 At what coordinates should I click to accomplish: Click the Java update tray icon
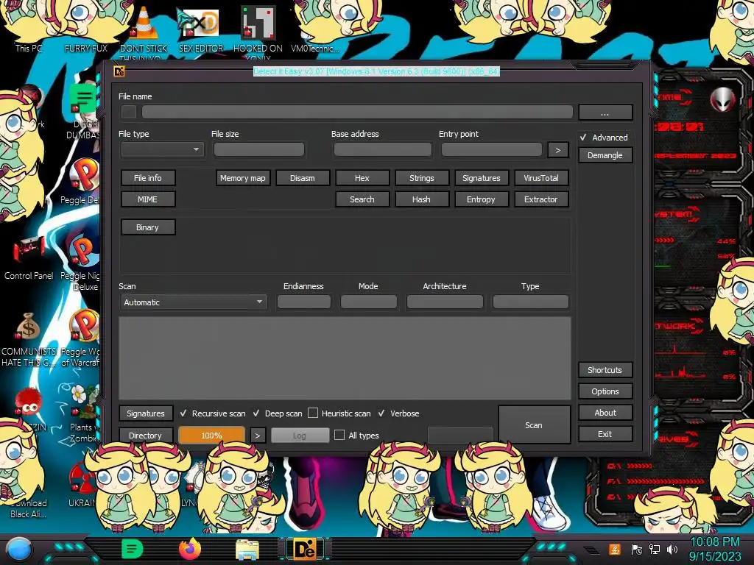tap(615, 549)
